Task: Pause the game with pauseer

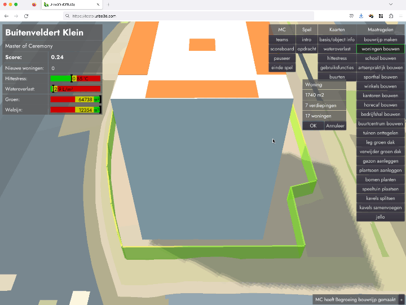Action: 282,58
